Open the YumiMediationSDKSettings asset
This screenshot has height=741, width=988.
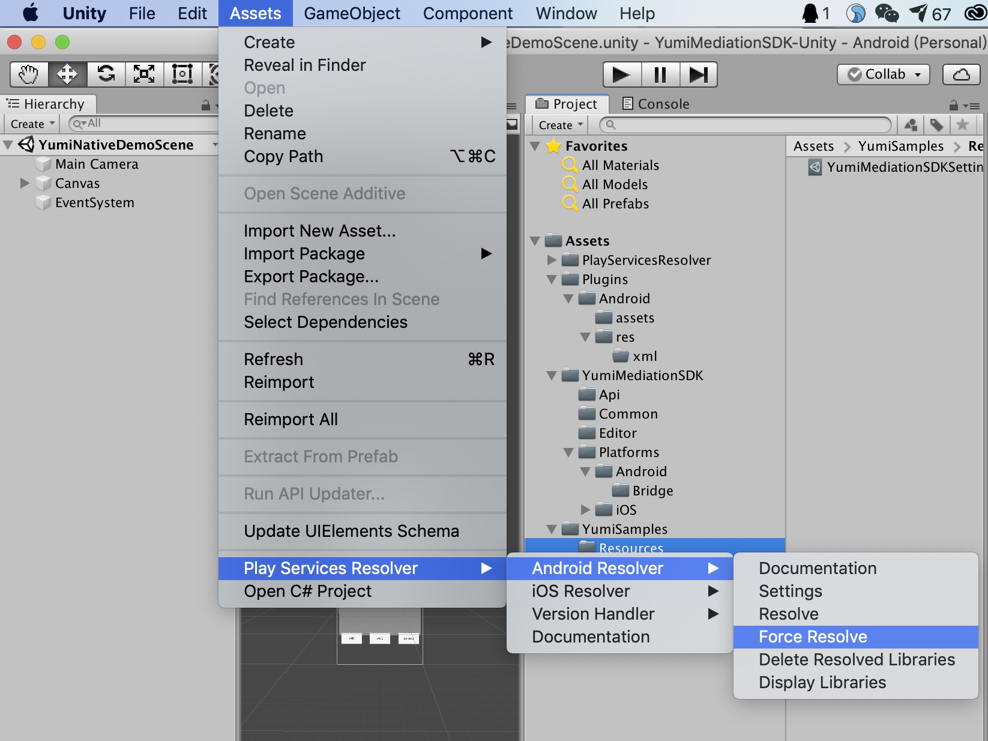pos(896,167)
